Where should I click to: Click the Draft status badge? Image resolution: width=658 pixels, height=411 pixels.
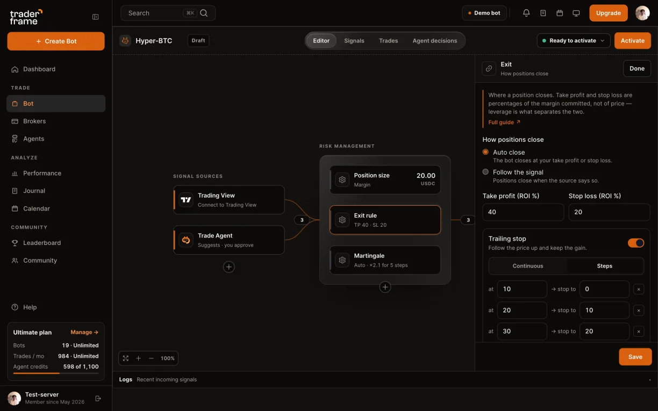coord(198,40)
